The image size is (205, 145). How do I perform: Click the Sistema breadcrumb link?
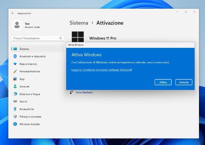(79, 23)
